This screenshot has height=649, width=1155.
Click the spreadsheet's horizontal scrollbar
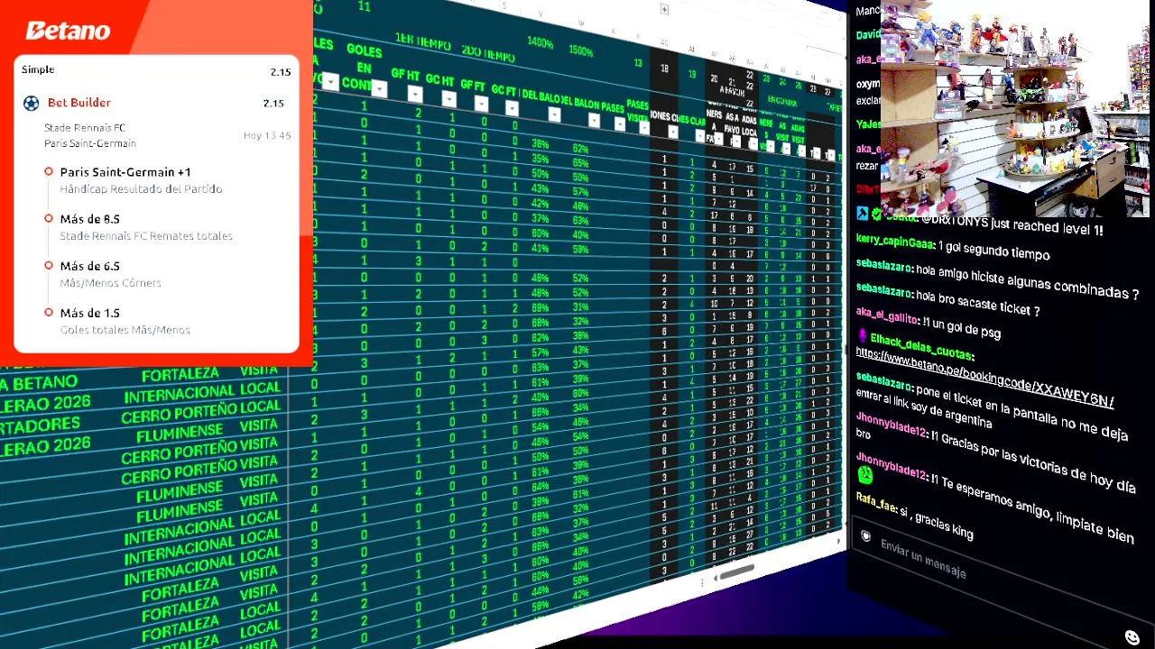tap(735, 571)
